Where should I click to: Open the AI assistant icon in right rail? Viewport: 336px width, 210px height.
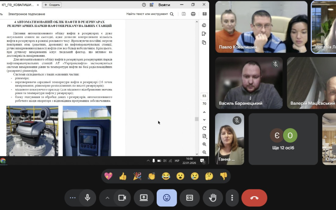pos(204,25)
